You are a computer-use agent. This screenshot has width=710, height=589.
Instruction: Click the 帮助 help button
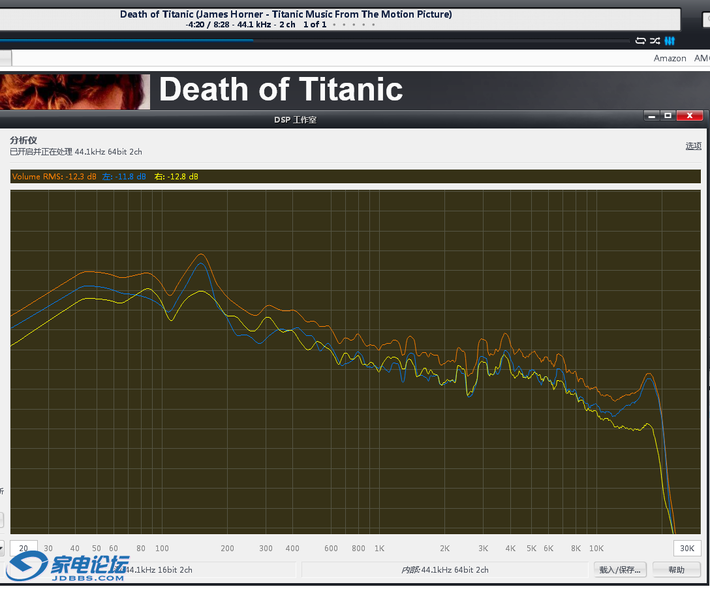click(x=676, y=569)
